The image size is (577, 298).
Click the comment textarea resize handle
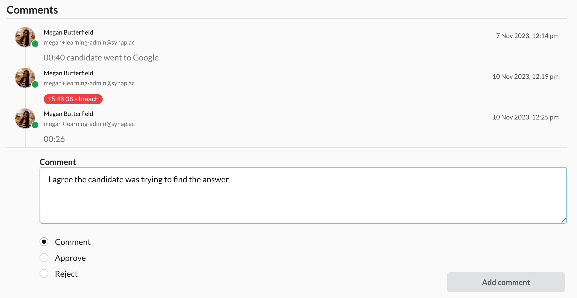coord(563,220)
